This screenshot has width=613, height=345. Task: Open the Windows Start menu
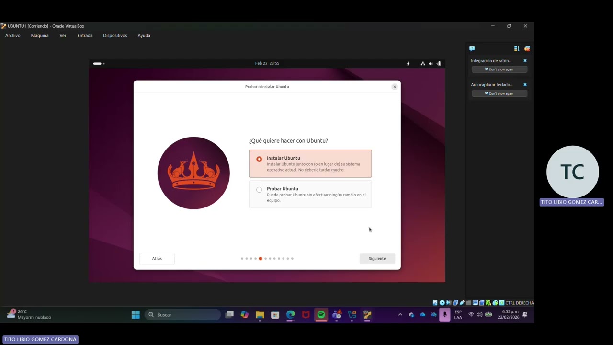[136, 315]
